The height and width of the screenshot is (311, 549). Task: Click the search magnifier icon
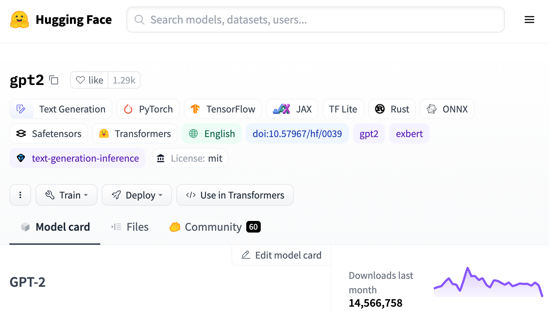[x=139, y=20]
